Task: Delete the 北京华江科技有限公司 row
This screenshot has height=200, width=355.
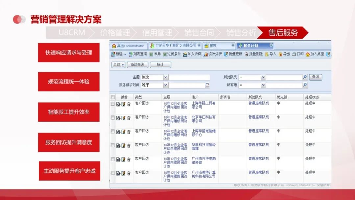Action: (129, 118)
